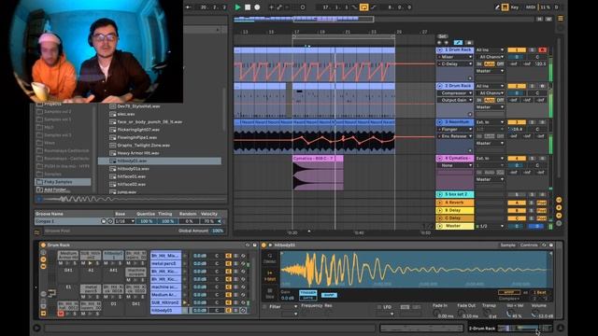
Task: Select Heavy Armor Hit.wav in browser
Action: (x=138, y=153)
